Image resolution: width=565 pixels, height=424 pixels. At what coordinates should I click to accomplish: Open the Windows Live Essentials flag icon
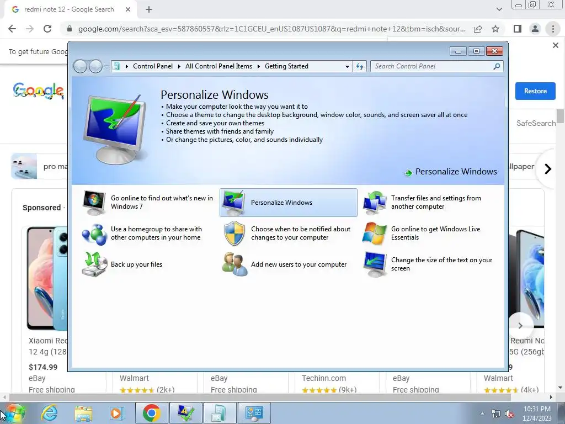(374, 234)
